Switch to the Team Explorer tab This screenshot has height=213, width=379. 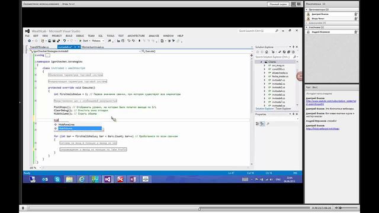[x=283, y=109]
